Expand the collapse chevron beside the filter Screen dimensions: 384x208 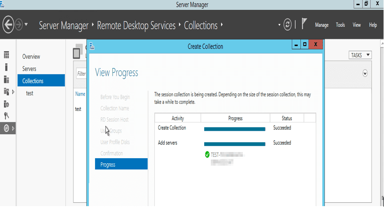pyautogui.click(x=365, y=73)
